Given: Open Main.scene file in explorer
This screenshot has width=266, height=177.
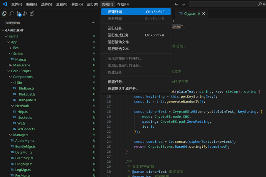Looking at the screenshot, I should coord(22,65).
